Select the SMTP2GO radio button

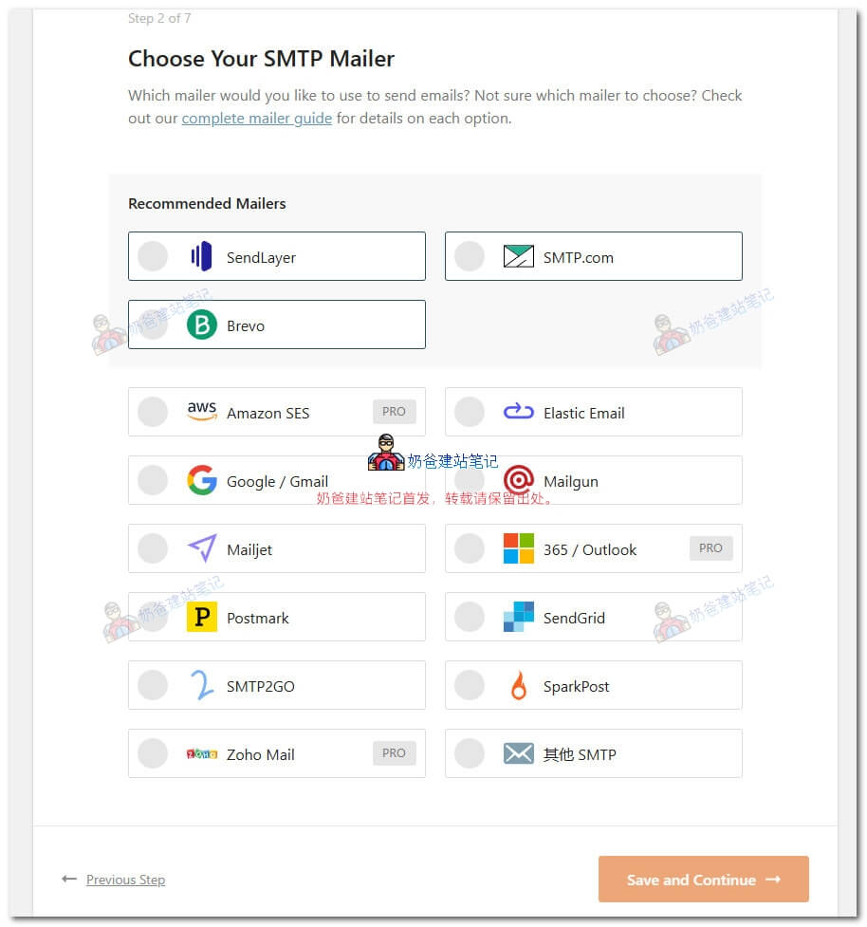153,685
